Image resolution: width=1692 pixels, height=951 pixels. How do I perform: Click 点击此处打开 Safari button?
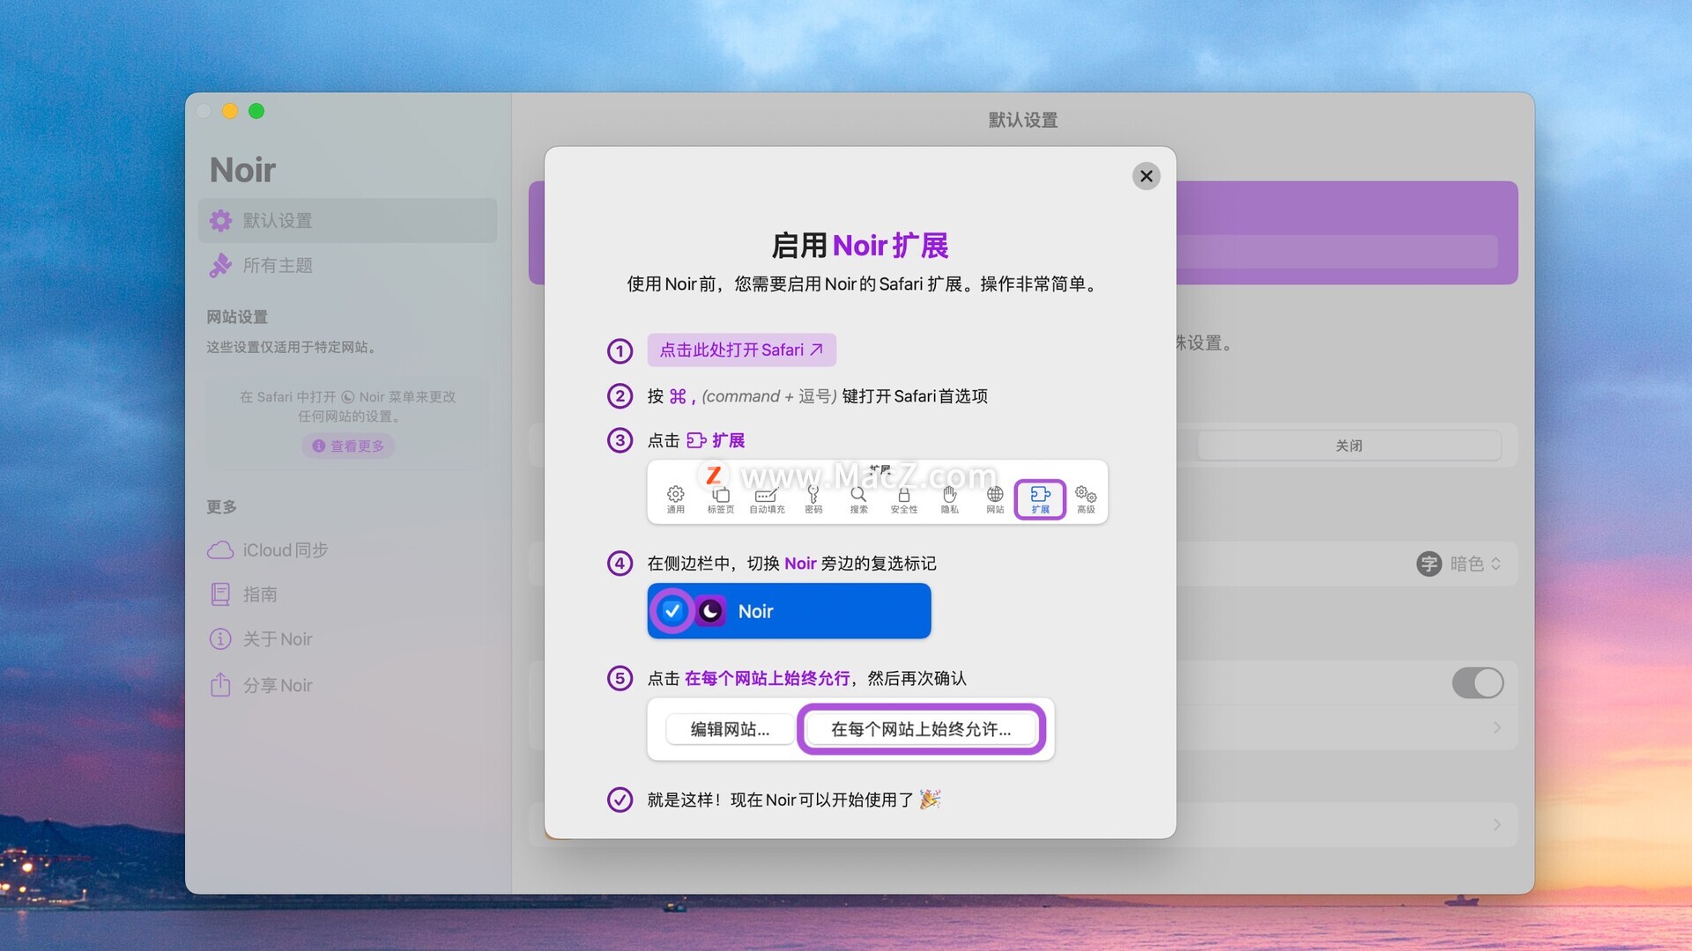point(741,350)
